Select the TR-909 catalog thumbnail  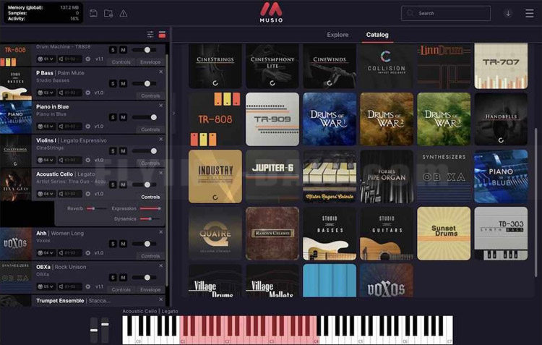[x=272, y=119]
